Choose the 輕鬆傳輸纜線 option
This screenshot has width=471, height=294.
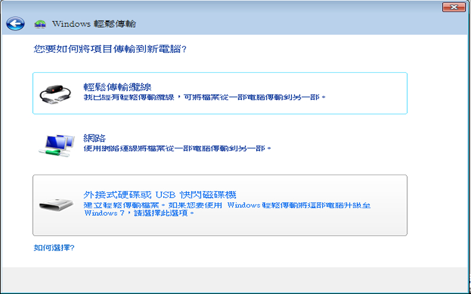[x=220, y=93]
